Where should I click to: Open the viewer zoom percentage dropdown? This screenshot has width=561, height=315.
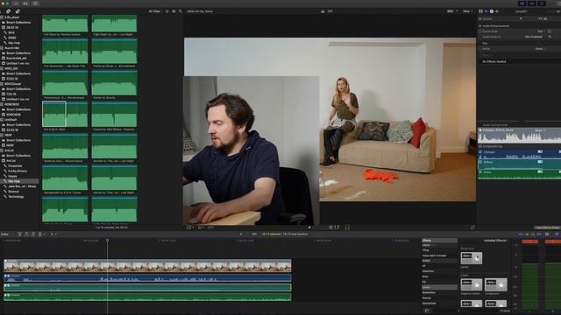coord(452,11)
